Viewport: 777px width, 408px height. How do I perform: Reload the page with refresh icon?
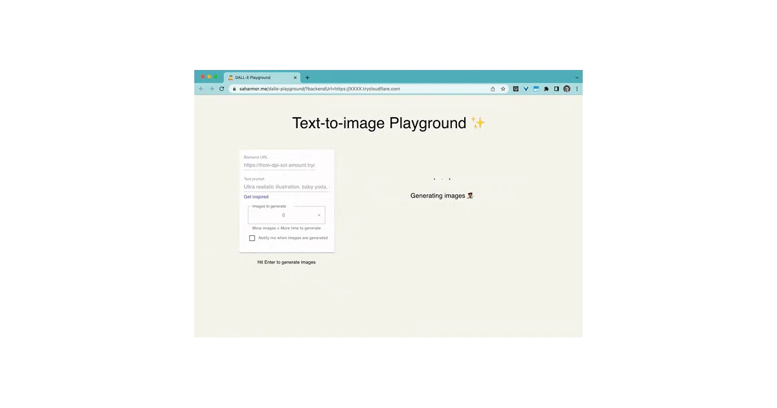221,89
